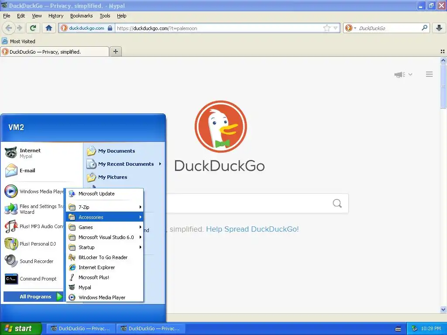Open Sound Recorder
This screenshot has height=335, width=447.
34,261
